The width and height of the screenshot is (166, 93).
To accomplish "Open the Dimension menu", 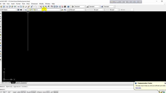I will (34, 4).
